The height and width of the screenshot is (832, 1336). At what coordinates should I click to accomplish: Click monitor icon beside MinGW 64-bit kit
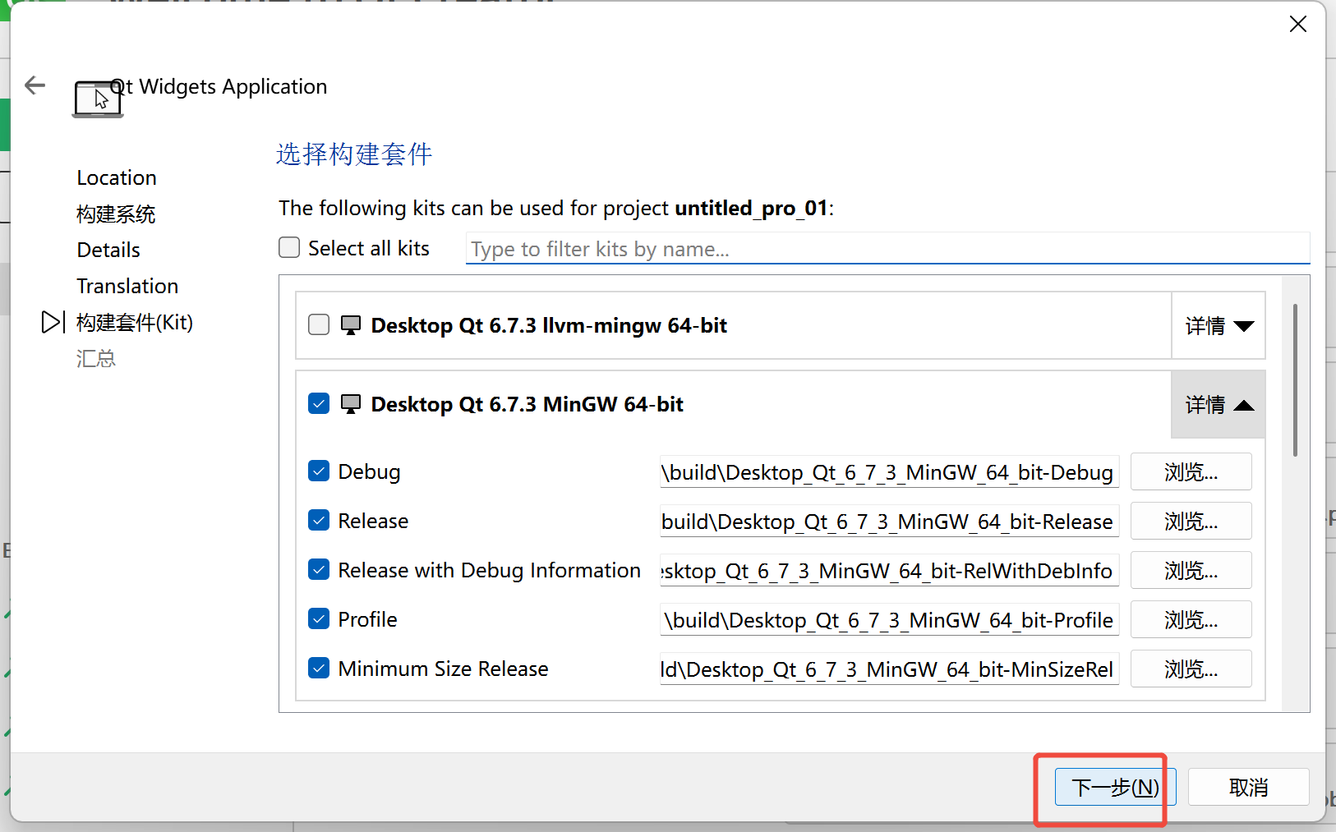[351, 404]
